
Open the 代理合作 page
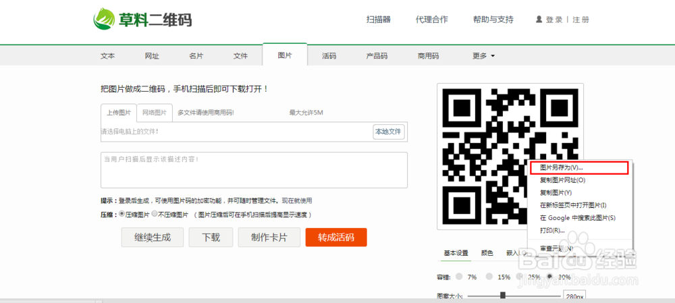click(x=432, y=20)
